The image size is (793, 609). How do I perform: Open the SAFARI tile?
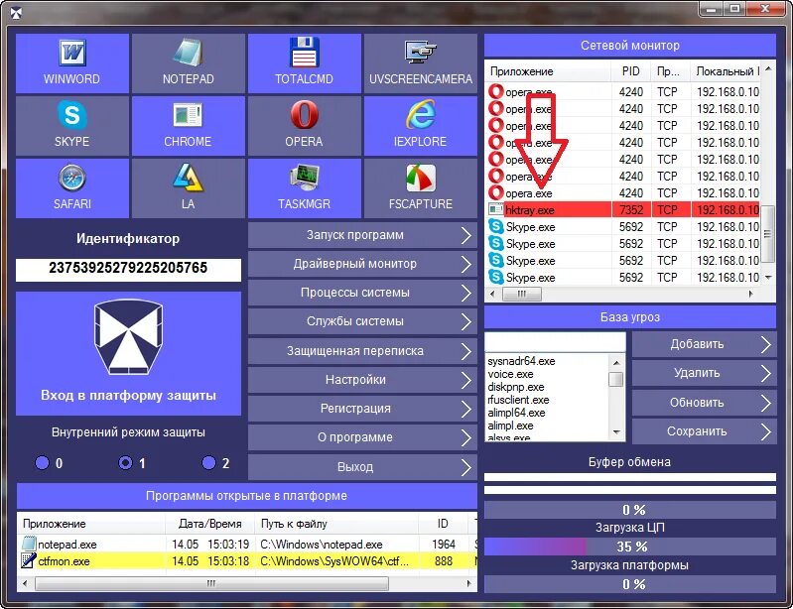pos(72,188)
